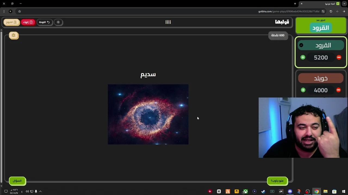Open Microsoft Store from taskbar
This screenshot has width=348, height=195.
(x=334, y=191)
